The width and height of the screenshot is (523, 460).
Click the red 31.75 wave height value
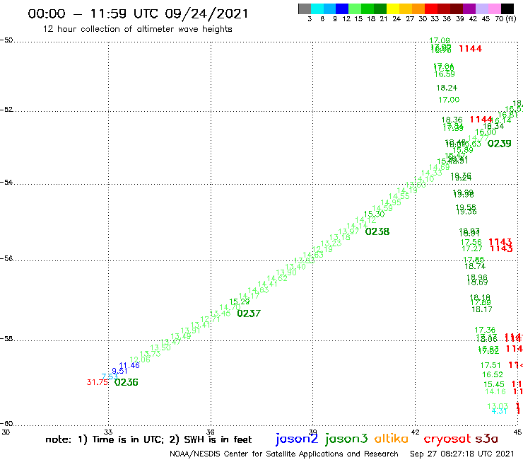pyautogui.click(x=97, y=382)
